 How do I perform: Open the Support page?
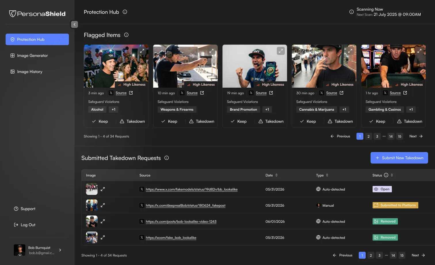pyautogui.click(x=25, y=209)
